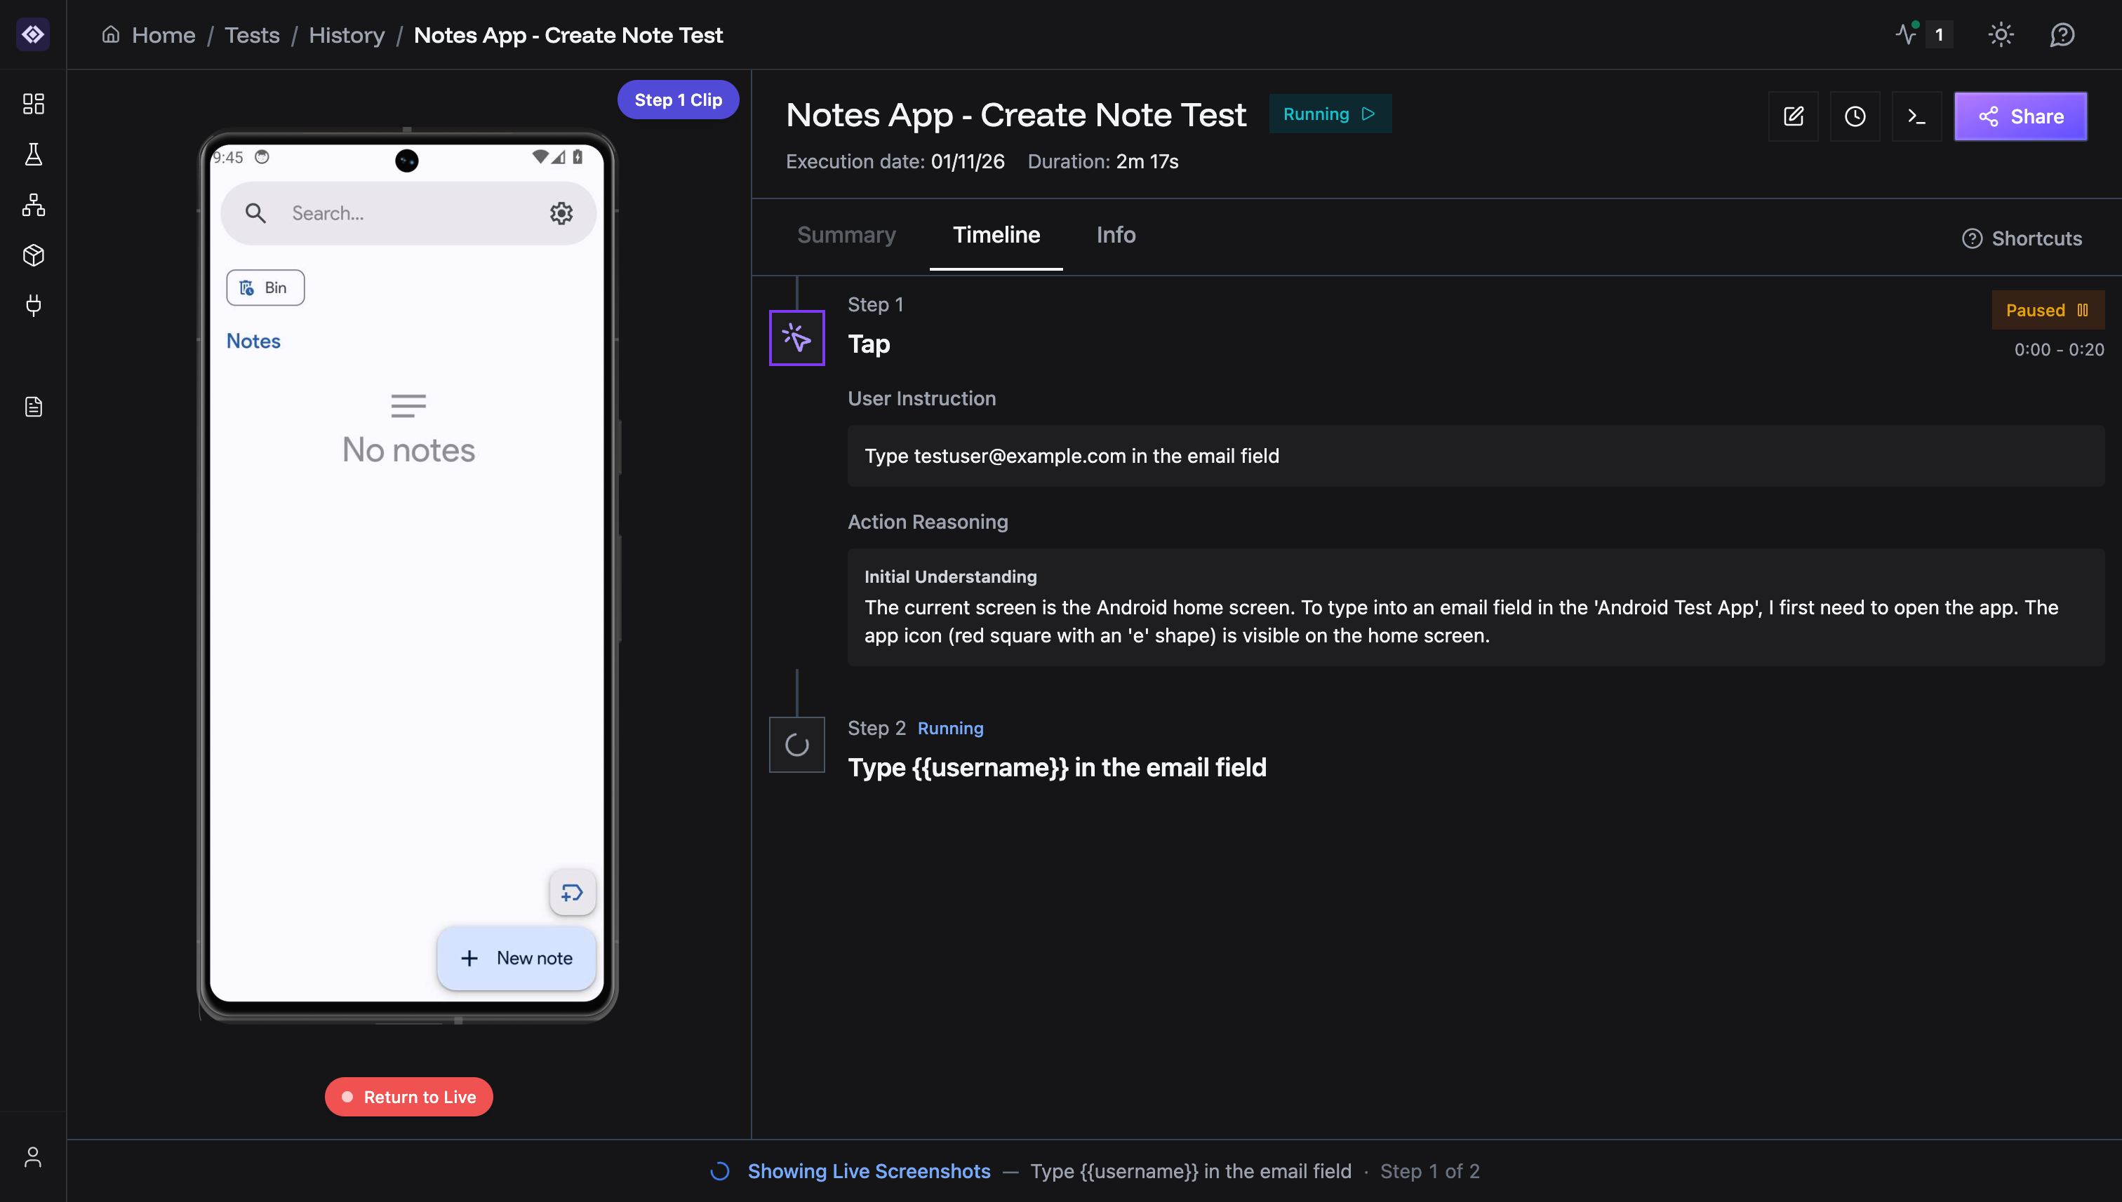The image size is (2122, 1202).
Task: Open the Info tab
Action: [1115, 236]
